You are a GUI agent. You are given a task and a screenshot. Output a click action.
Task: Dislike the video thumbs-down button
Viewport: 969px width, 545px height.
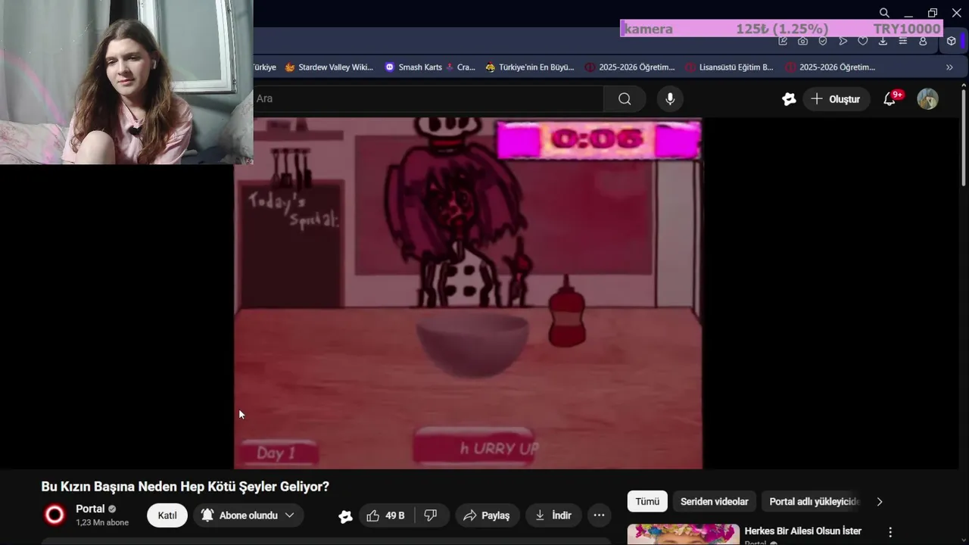(x=431, y=515)
